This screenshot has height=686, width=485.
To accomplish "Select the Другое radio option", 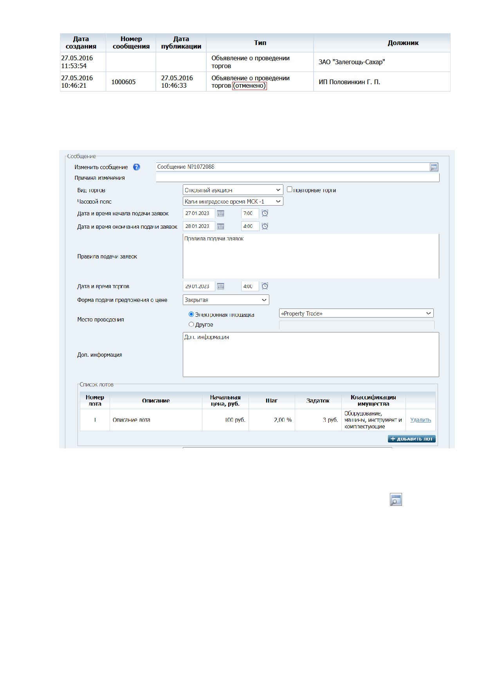I will pos(191,324).
